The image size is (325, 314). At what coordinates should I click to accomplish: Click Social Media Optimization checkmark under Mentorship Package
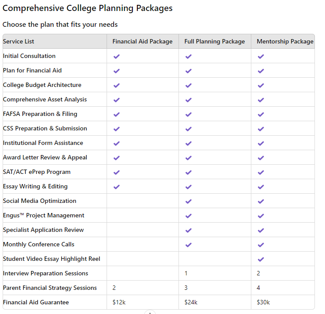coord(261,201)
